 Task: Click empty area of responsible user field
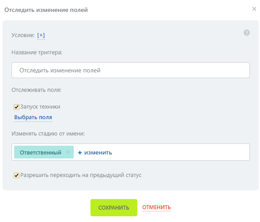tap(181, 152)
